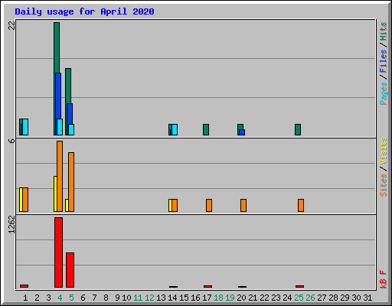Click the yellow Visits bar for day 1
Viewport: 392px width, 306px height.
(21, 200)
